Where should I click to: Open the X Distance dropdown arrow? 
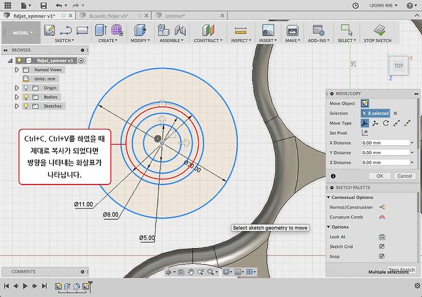(x=412, y=142)
